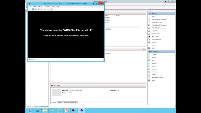This screenshot has width=201, height=113.
Task: Click the green Refresh icon
Action: pyautogui.click(x=149, y=42)
